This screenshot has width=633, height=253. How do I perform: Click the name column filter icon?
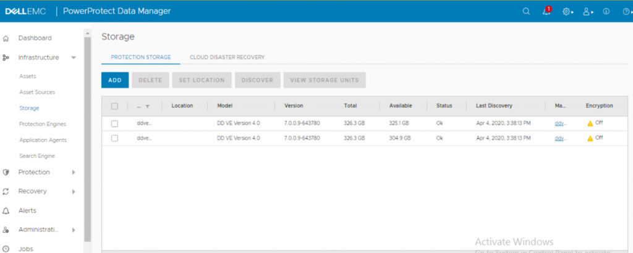(147, 106)
